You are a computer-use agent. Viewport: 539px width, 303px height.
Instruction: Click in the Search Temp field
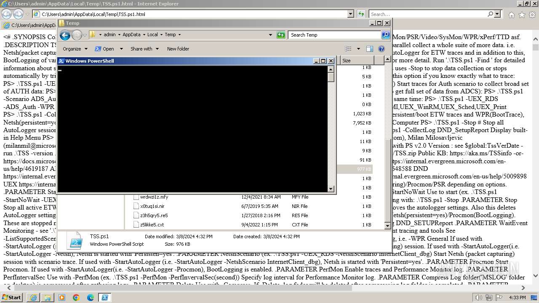click(x=335, y=35)
